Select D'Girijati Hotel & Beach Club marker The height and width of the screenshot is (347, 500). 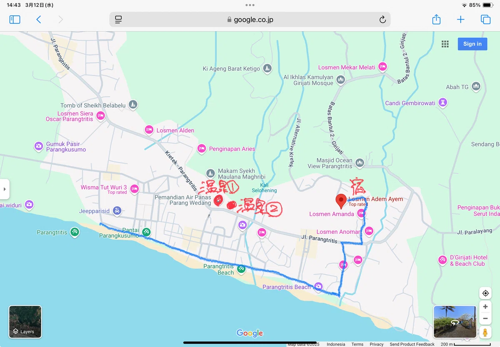(442, 260)
